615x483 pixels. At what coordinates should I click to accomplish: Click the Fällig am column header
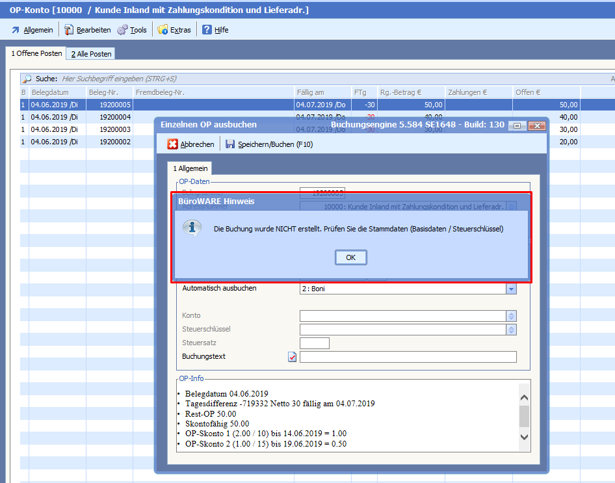click(x=311, y=92)
